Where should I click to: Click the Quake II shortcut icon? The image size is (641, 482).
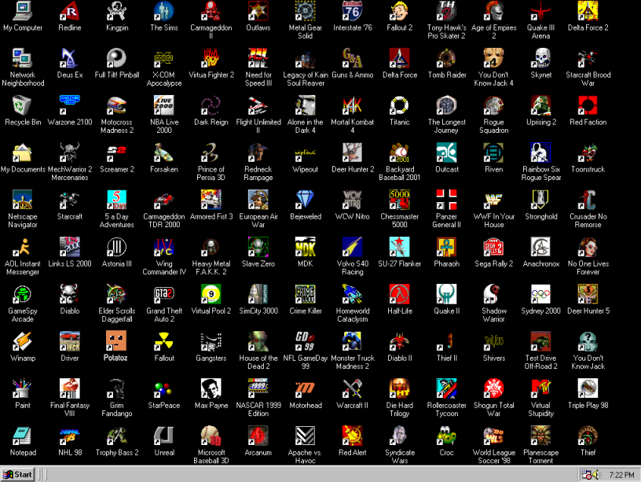tap(446, 294)
